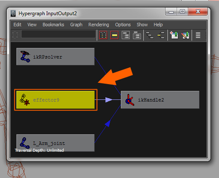This screenshot has width=219, height=178.
Task: Click the Traversal Depth: Unlimited label
Action: pyautogui.click(x=39, y=150)
